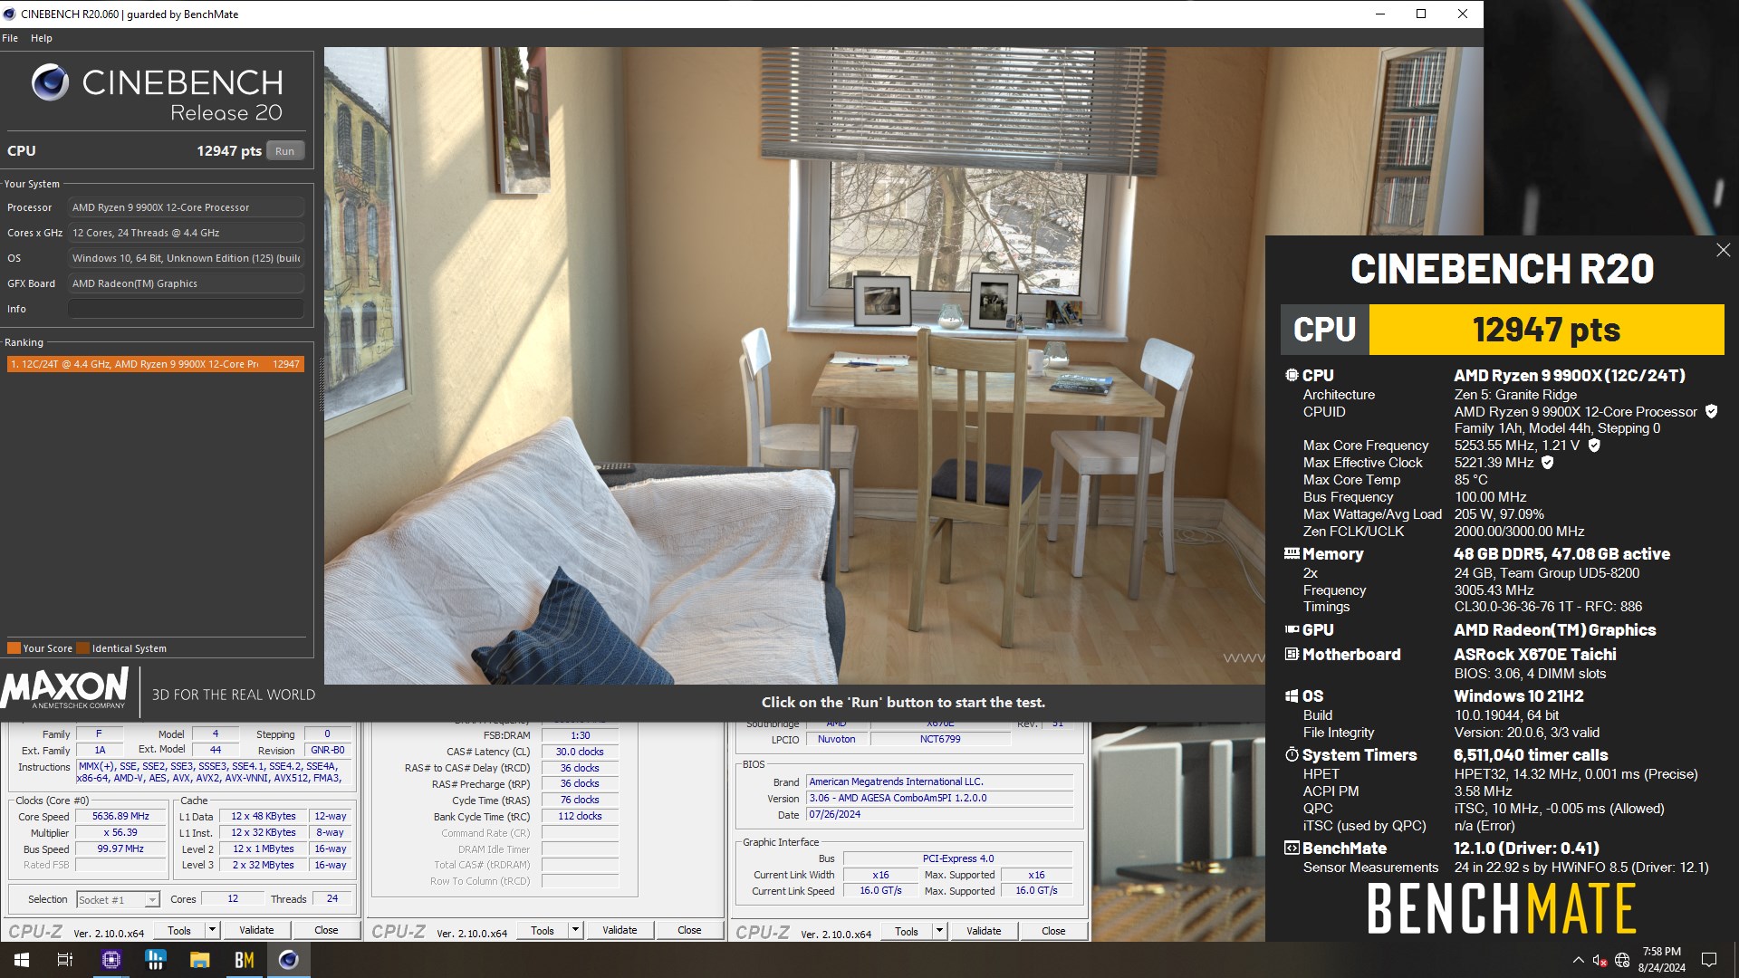Click LPCIO model NCT6799 in CPU-Z

pos(940,739)
